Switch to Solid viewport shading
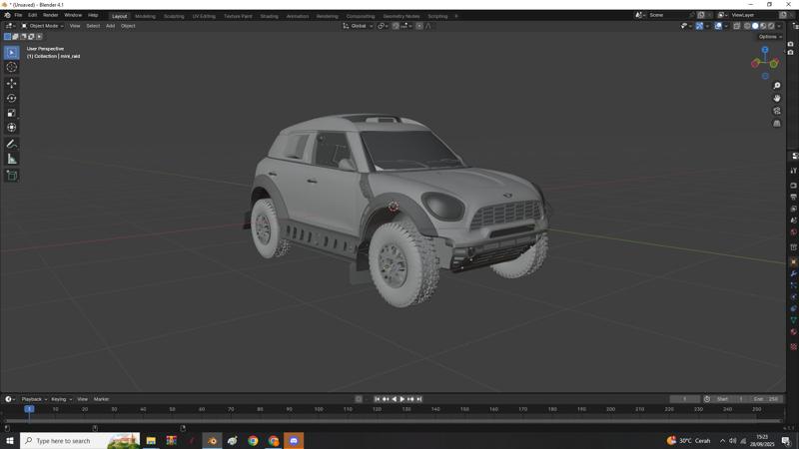Viewport: 799px width, 449px height. click(755, 26)
